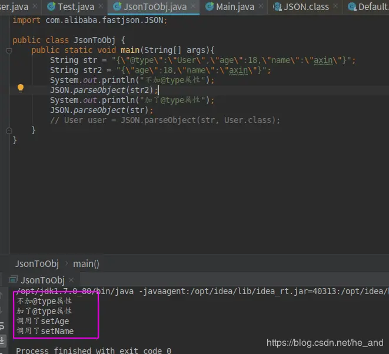Close the JsonToObj.java editor tab
389x354 pixels.
click(193, 6)
